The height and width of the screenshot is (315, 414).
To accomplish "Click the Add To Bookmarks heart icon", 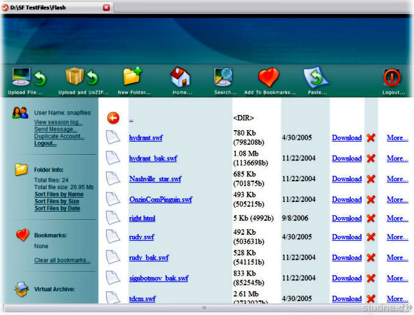I will point(268,77).
